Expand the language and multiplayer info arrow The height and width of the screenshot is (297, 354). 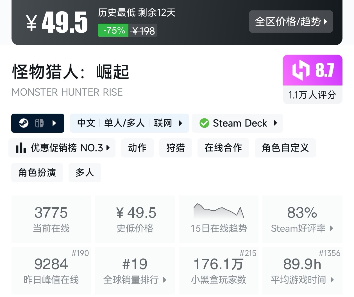tap(180, 123)
